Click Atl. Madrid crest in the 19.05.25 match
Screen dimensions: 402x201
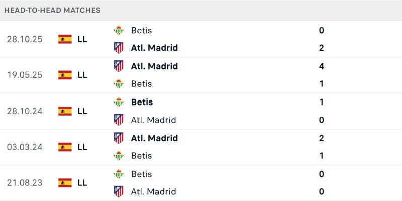[119, 66]
